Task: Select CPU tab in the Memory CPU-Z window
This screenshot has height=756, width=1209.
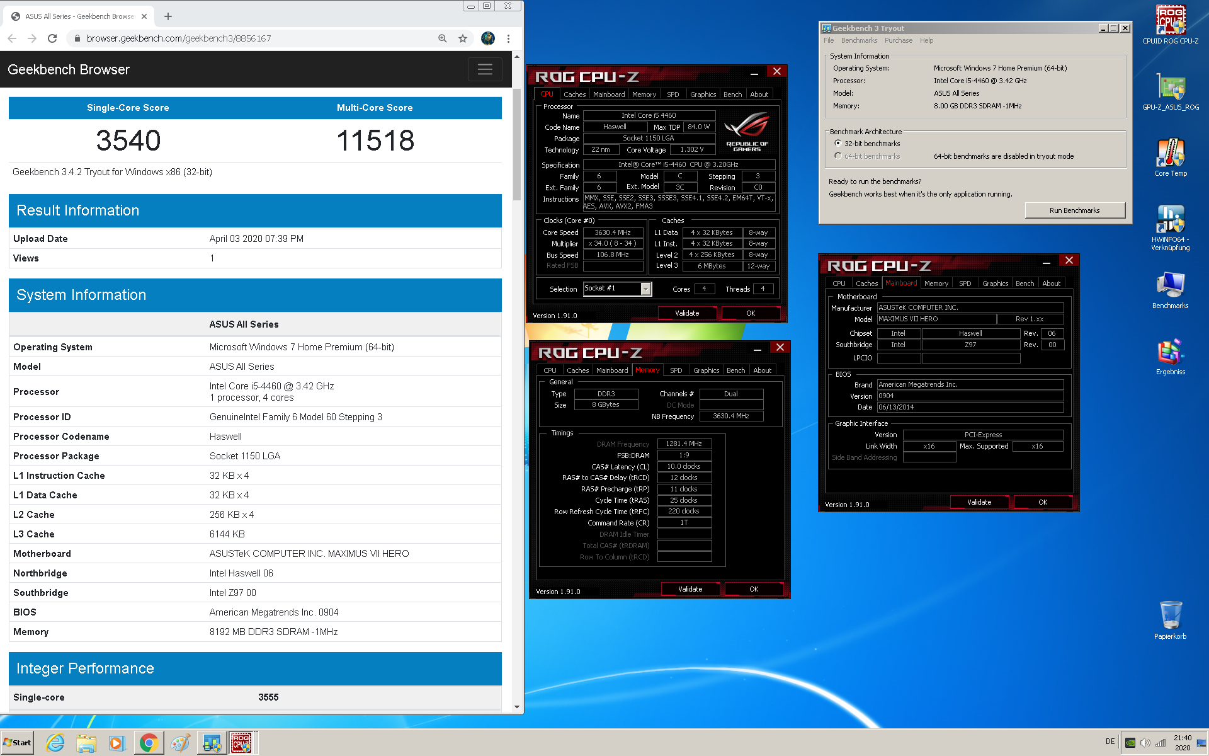Action: pyautogui.click(x=550, y=370)
